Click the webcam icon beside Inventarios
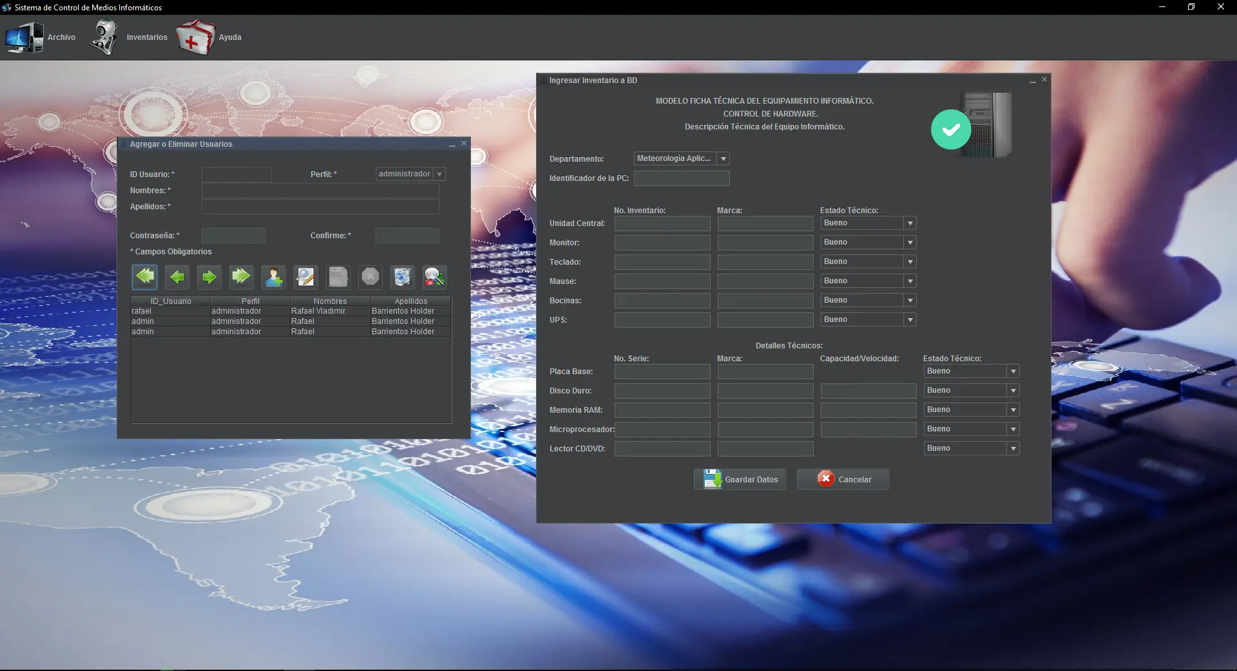Screen dimensions: 1237x671 tap(104, 37)
